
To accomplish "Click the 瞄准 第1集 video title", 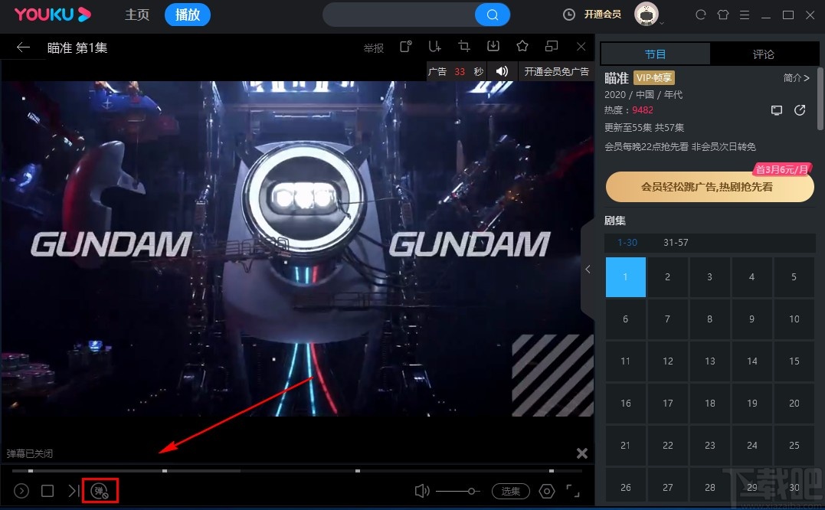I will (77, 47).
